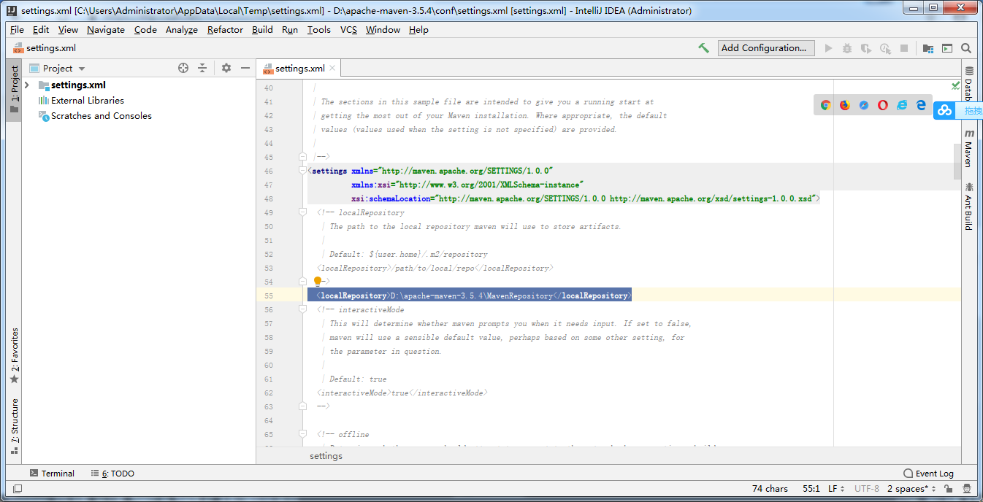Collapse all nodes with the collapse icon
Viewport: 983px width, 502px height.
202,68
